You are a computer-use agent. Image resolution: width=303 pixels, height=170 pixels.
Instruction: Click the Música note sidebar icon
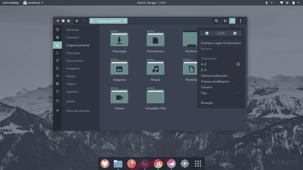[x=57, y=76]
